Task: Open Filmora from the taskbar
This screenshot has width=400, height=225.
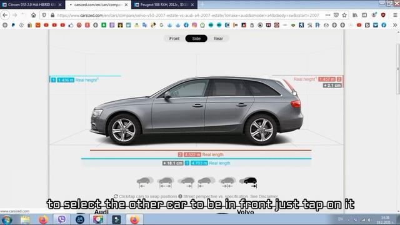Action: (x=116, y=219)
